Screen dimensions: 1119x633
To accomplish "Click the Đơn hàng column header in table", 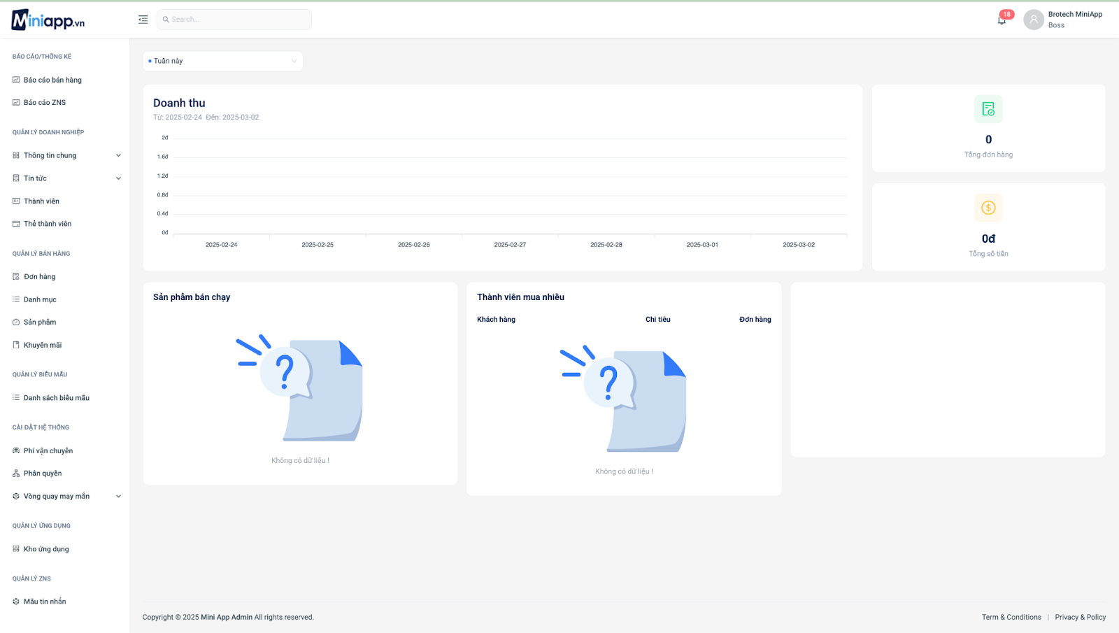I will pos(755,320).
